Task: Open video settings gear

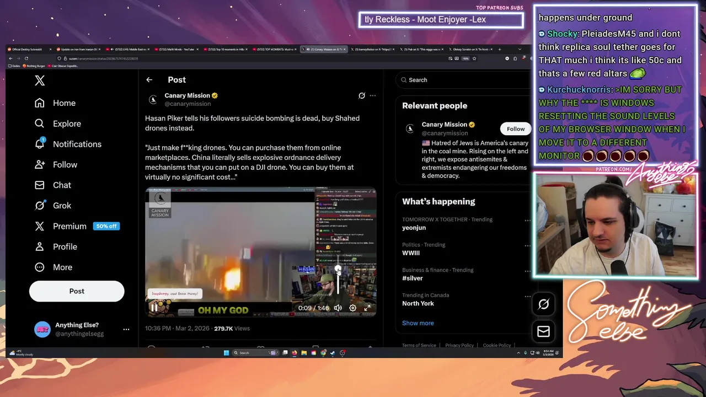Action: 352,308
